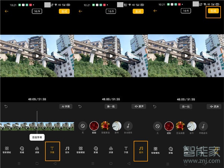Open 16:9 aspect ratio selector, leftmost screen

click(x=37, y=11)
